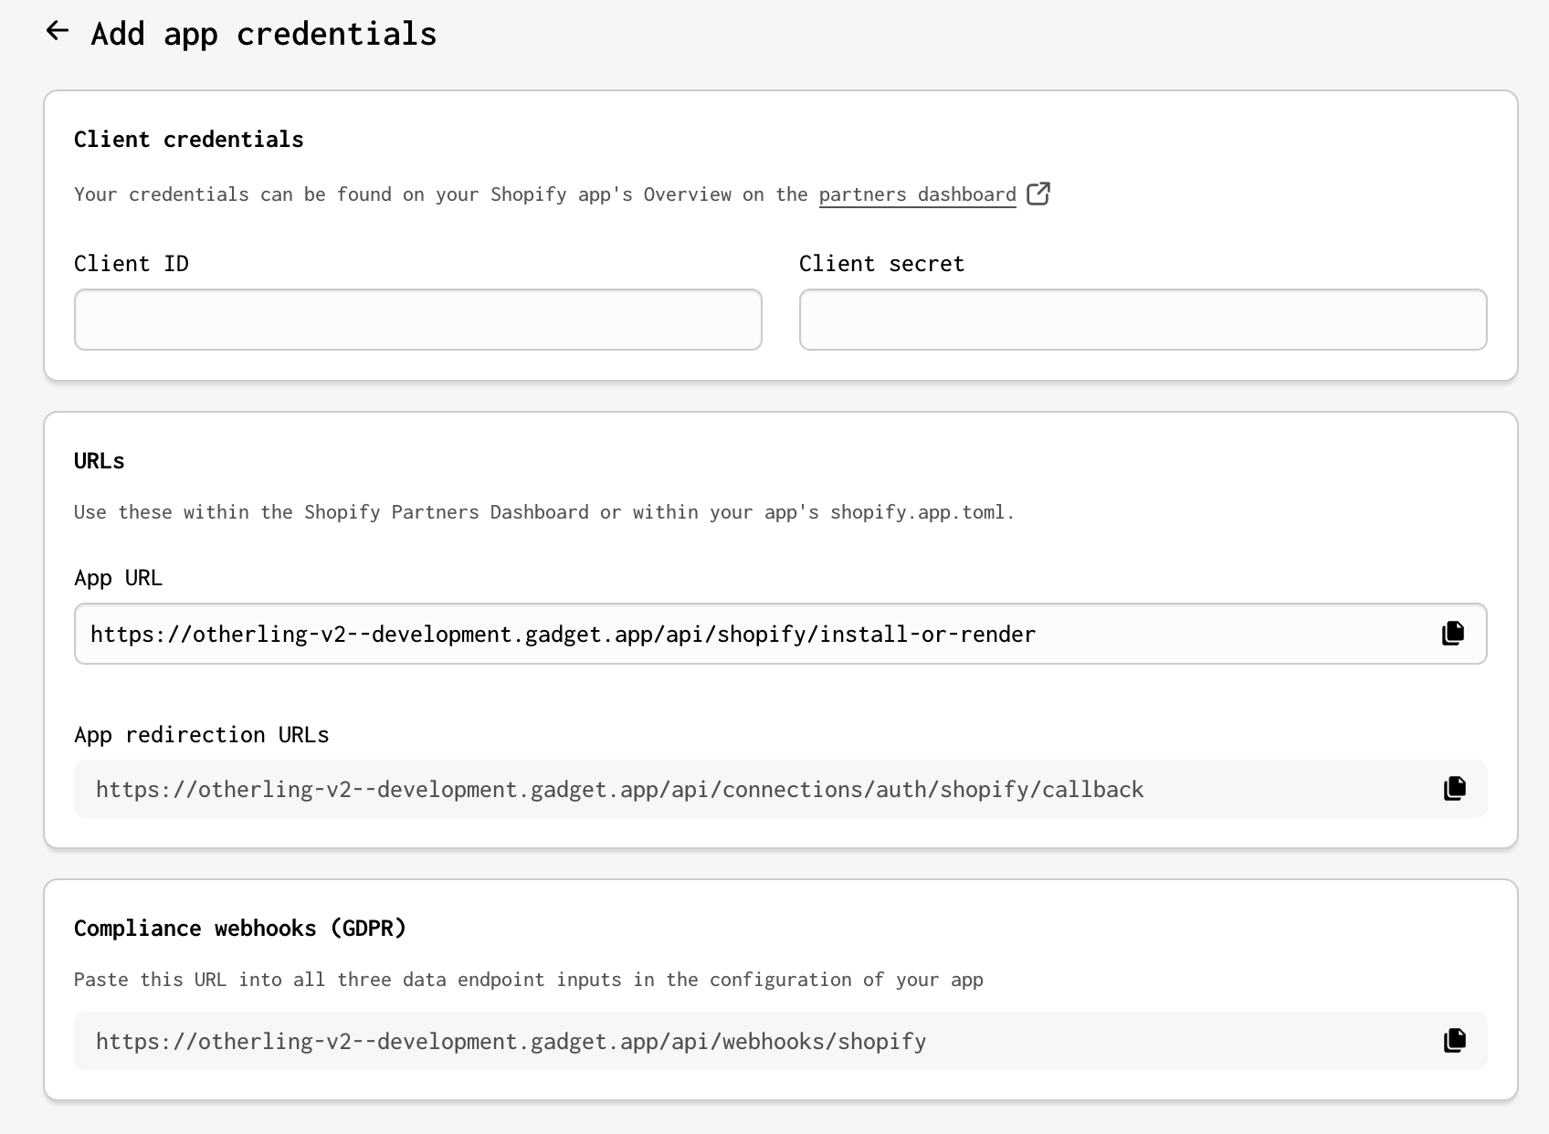Copy the App redirection URL via copy icon
This screenshot has width=1549, height=1134.
pyautogui.click(x=1455, y=789)
